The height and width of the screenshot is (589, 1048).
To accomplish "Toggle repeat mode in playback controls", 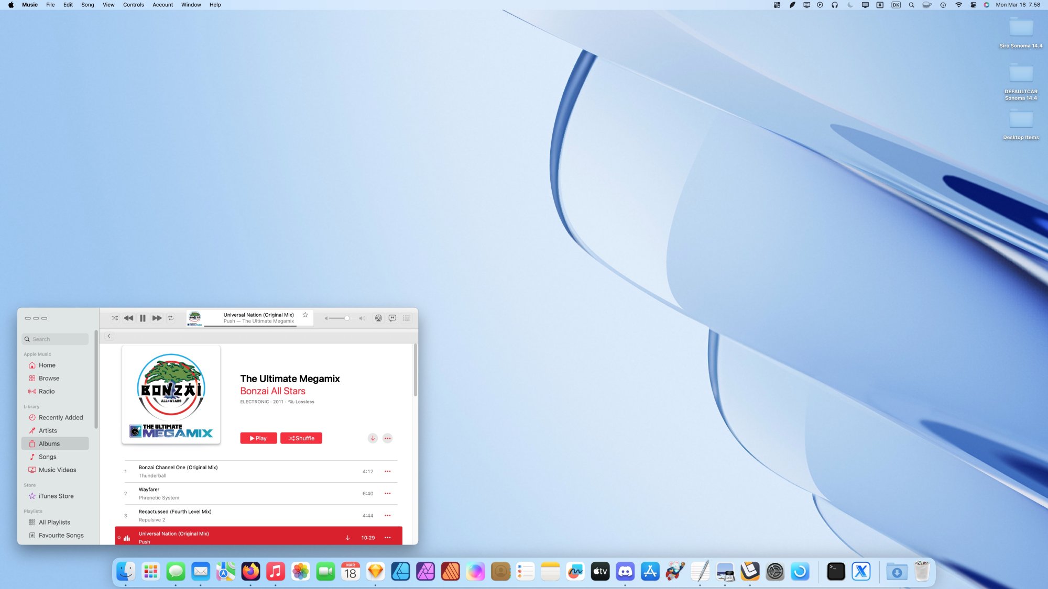I will (170, 318).
